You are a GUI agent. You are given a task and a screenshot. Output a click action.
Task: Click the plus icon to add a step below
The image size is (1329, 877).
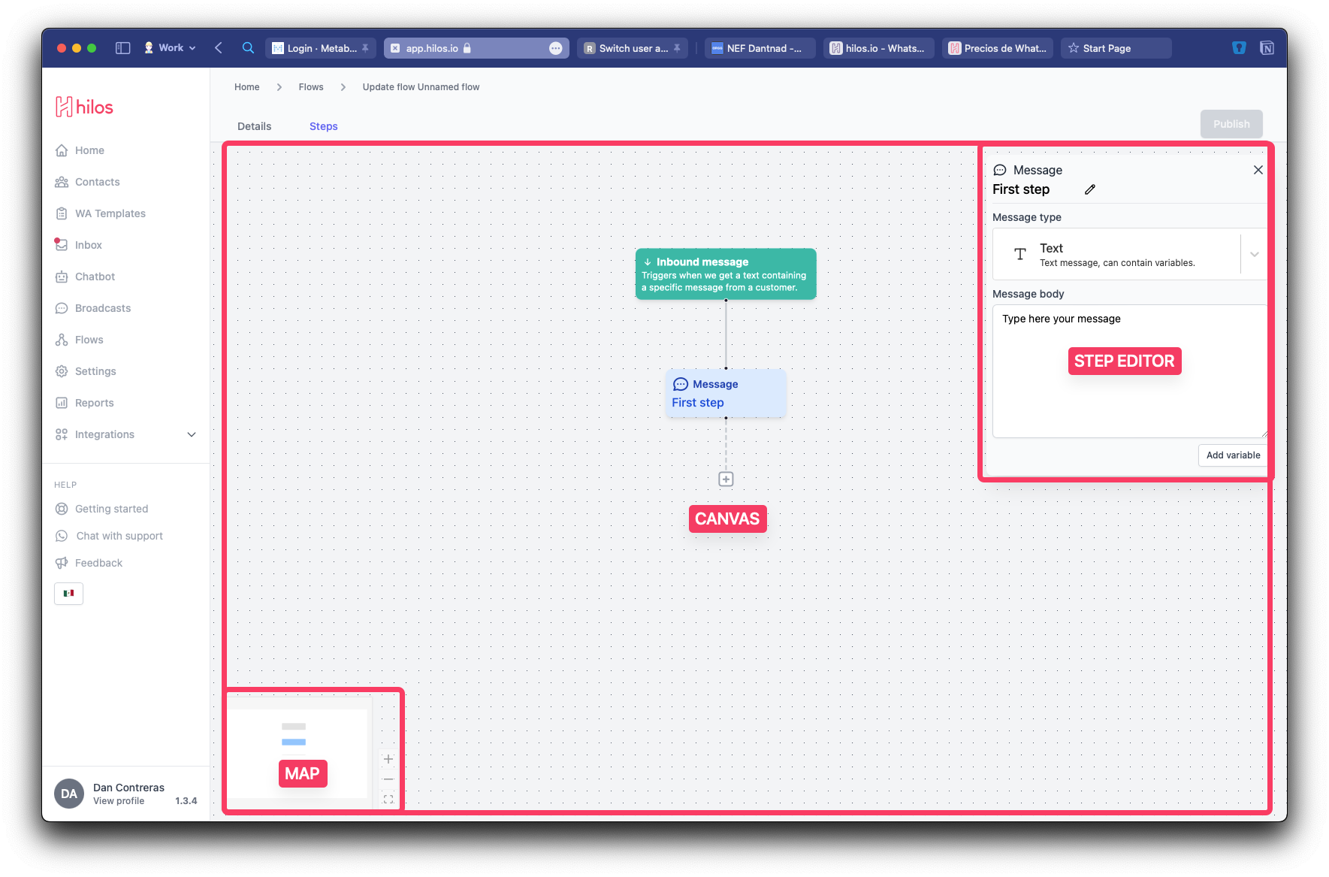(x=726, y=479)
